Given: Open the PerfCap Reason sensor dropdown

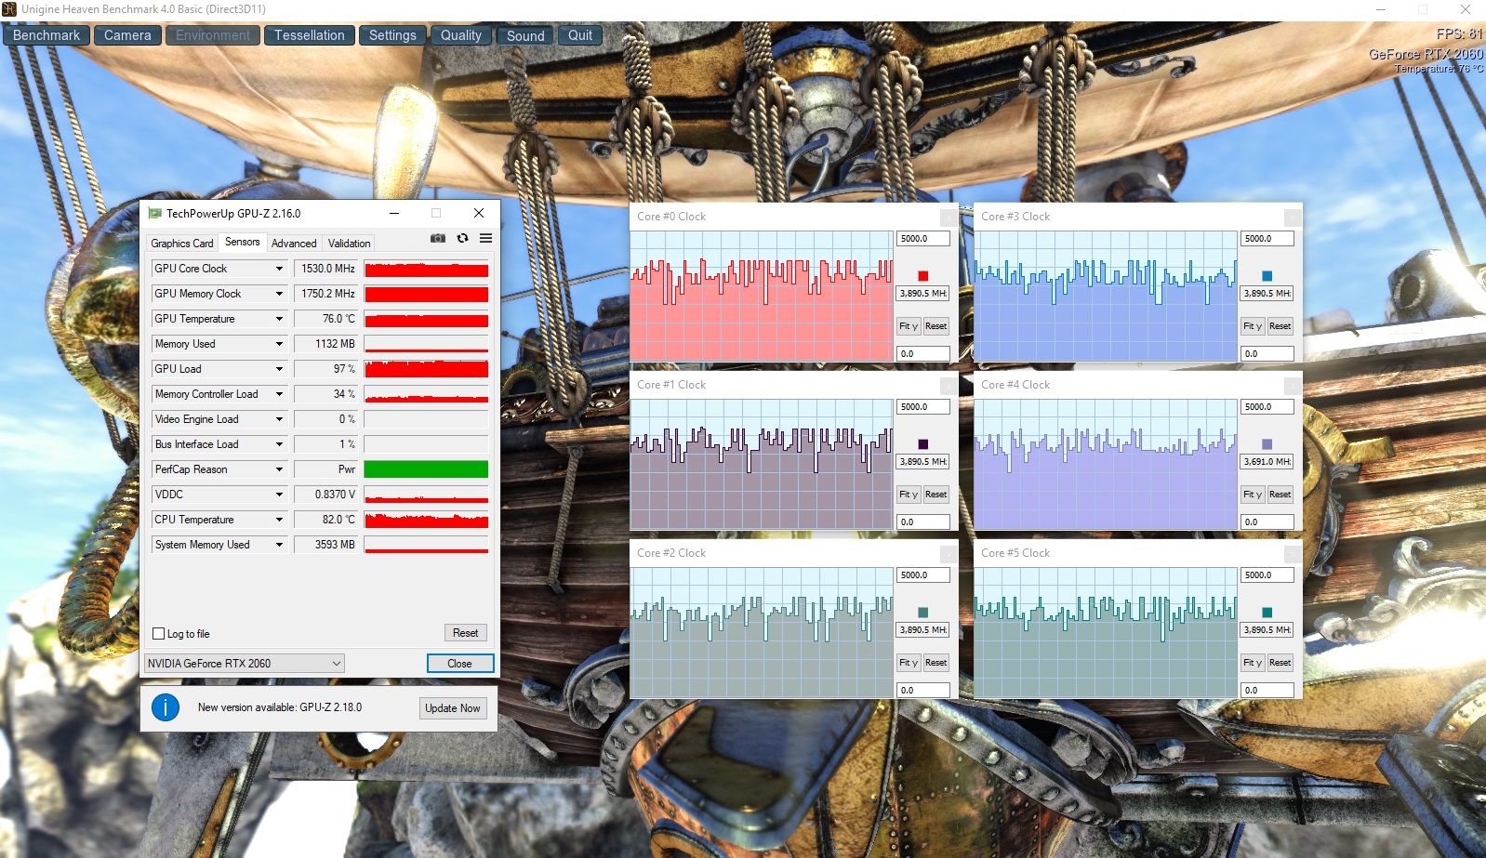Looking at the screenshot, I should click(279, 469).
